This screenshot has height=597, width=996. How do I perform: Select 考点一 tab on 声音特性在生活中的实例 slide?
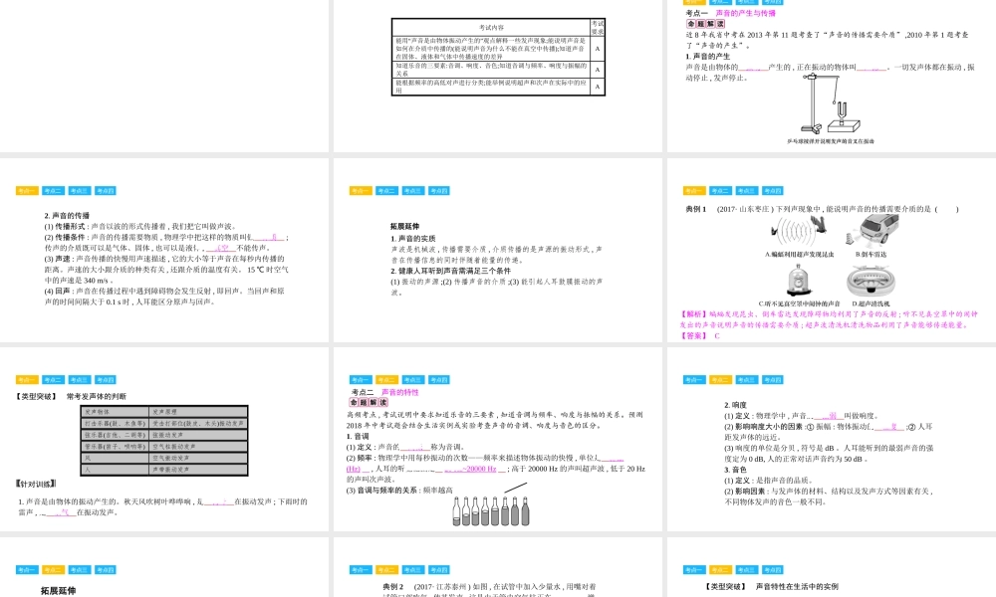tap(693, 570)
